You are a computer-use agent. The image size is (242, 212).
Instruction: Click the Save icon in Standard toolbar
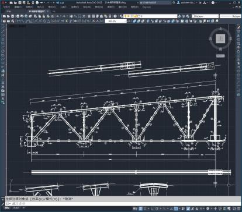(x=12, y=16)
